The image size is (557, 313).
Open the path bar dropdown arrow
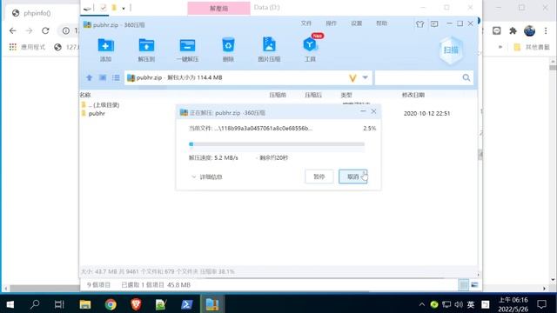(x=365, y=77)
